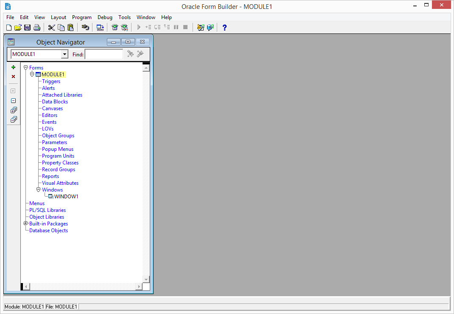The width and height of the screenshot is (454, 314).
Task: Open the Tools menu
Action: [124, 17]
